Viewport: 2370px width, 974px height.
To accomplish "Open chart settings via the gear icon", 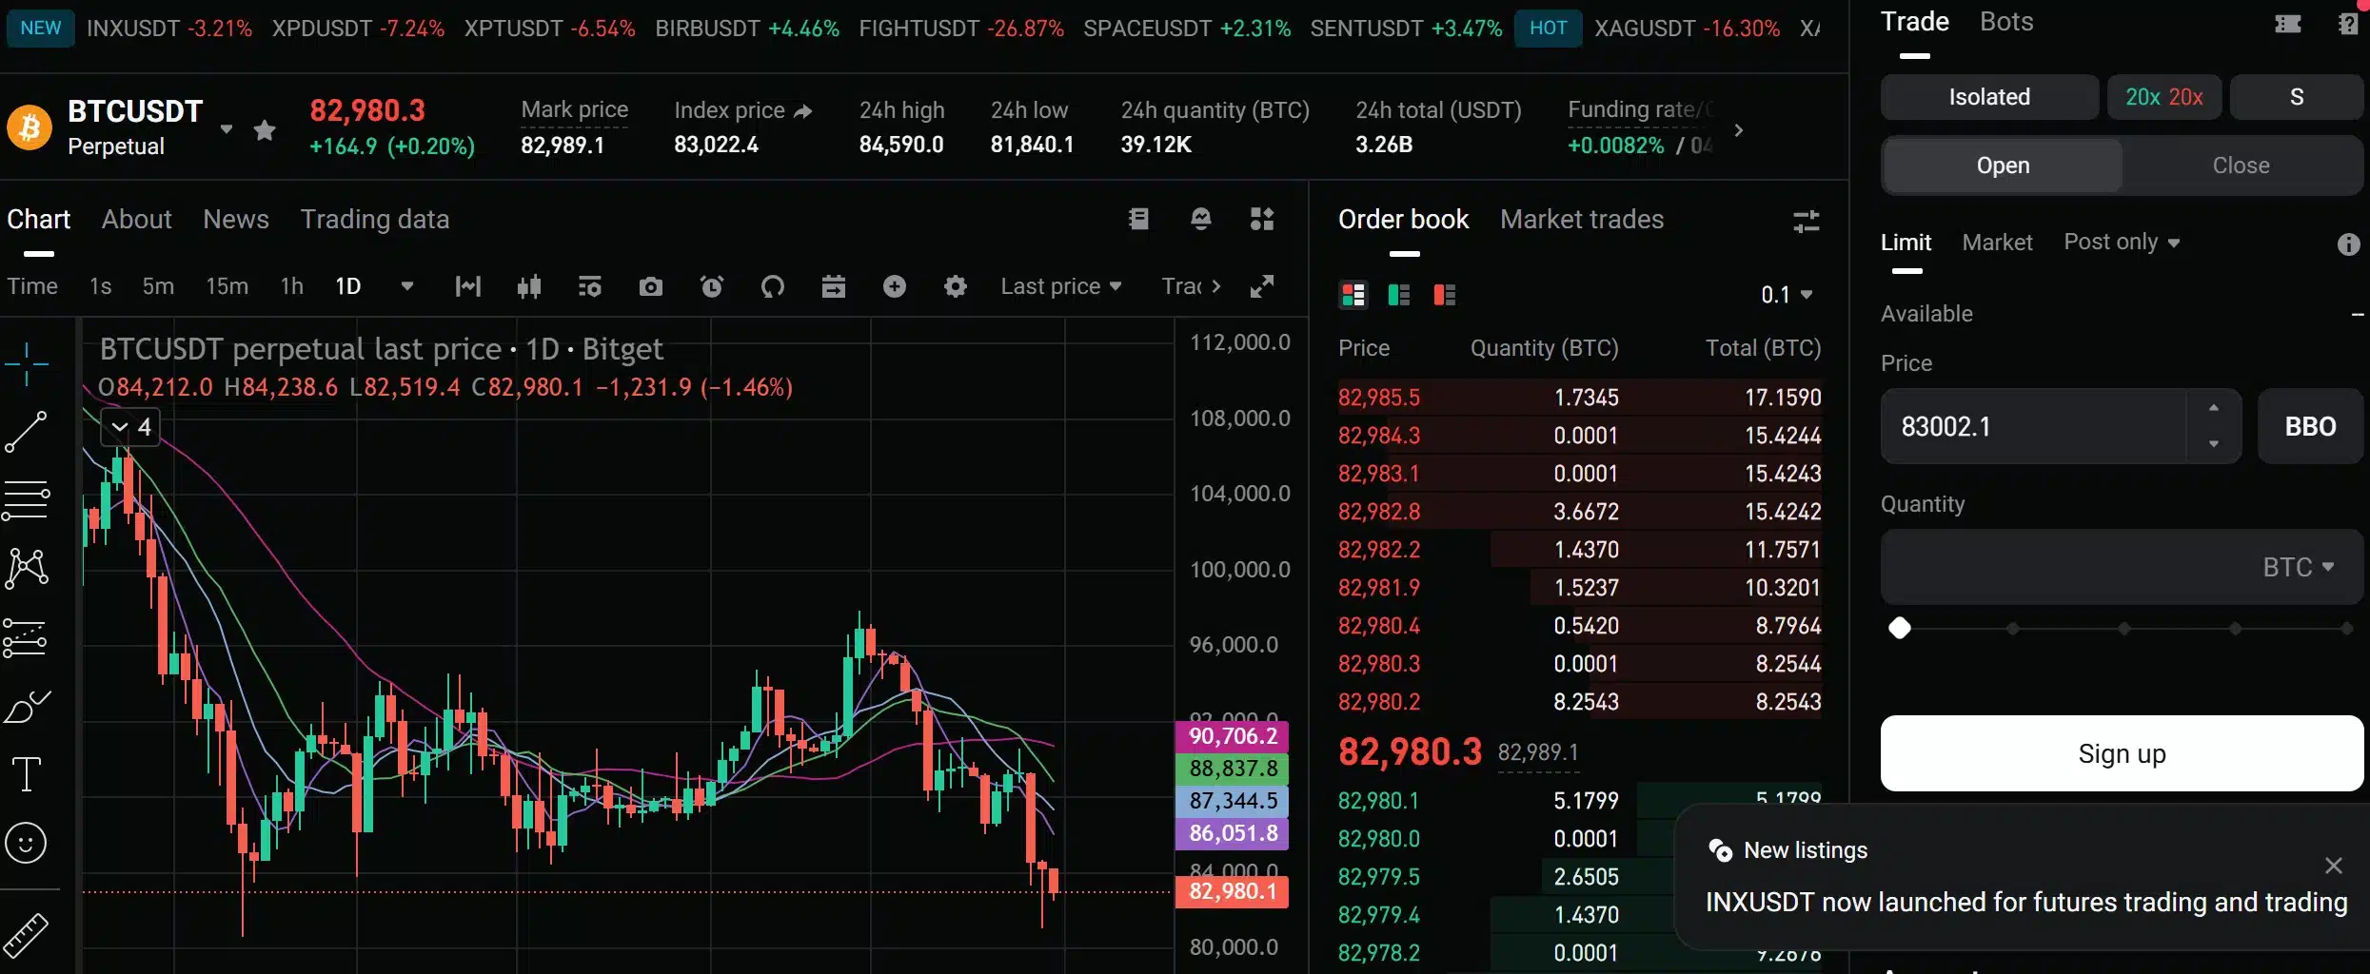I will click(x=956, y=286).
